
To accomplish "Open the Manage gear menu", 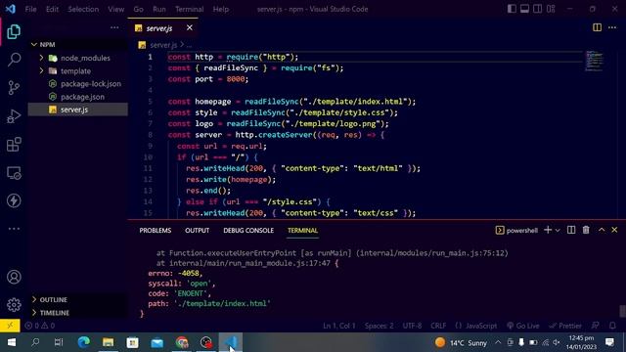I will tap(14, 305).
